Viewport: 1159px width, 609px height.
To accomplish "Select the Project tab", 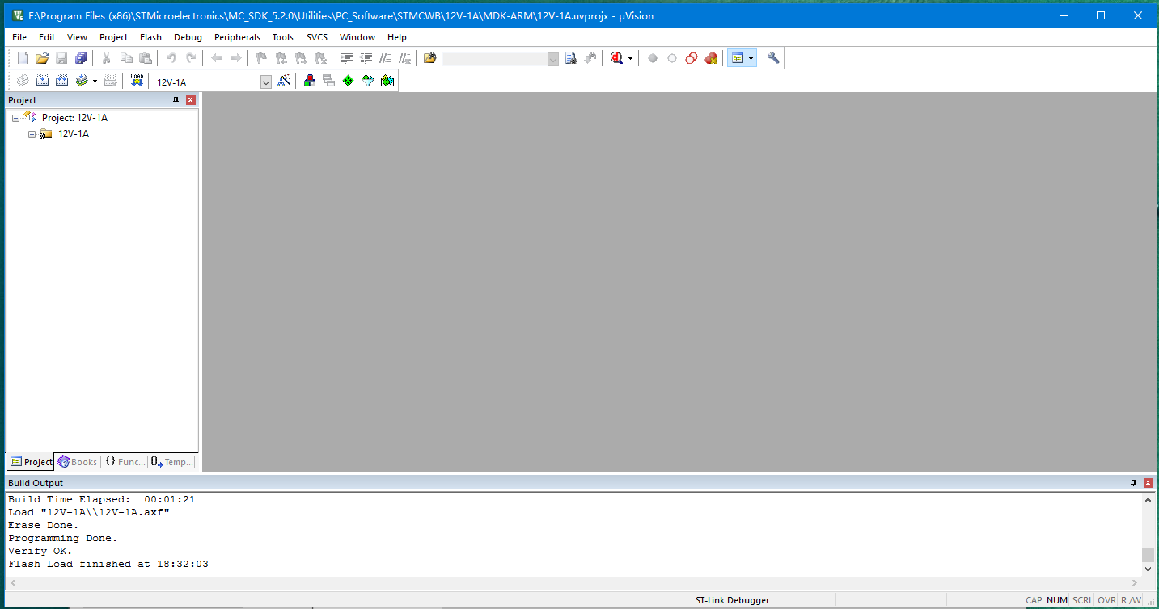I will (x=31, y=462).
